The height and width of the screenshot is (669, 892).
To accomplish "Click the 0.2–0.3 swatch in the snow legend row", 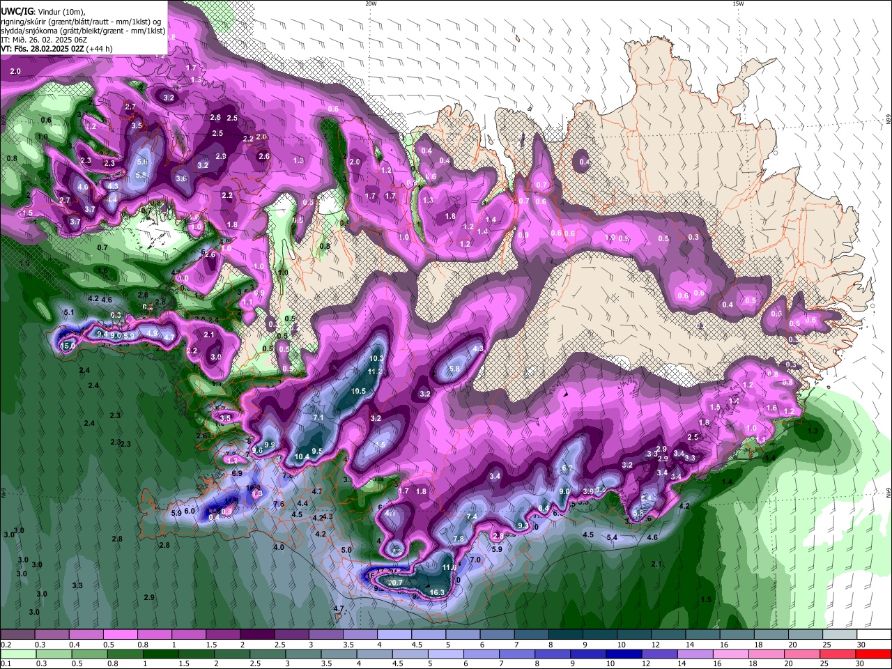I will pyautogui.click(x=17, y=635).
